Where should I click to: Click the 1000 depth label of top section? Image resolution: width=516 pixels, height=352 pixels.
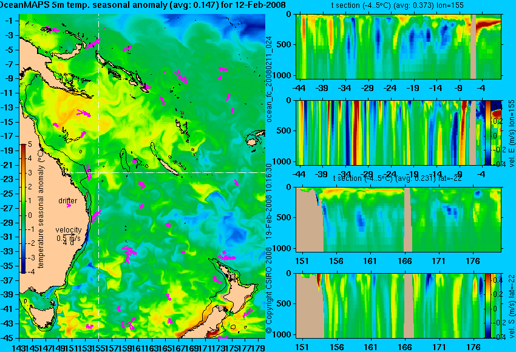point(283,75)
